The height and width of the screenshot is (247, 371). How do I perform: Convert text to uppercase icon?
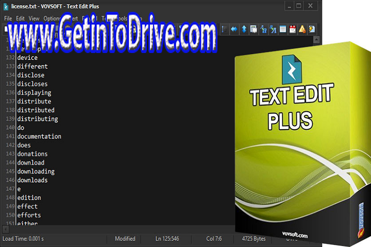pos(273,29)
